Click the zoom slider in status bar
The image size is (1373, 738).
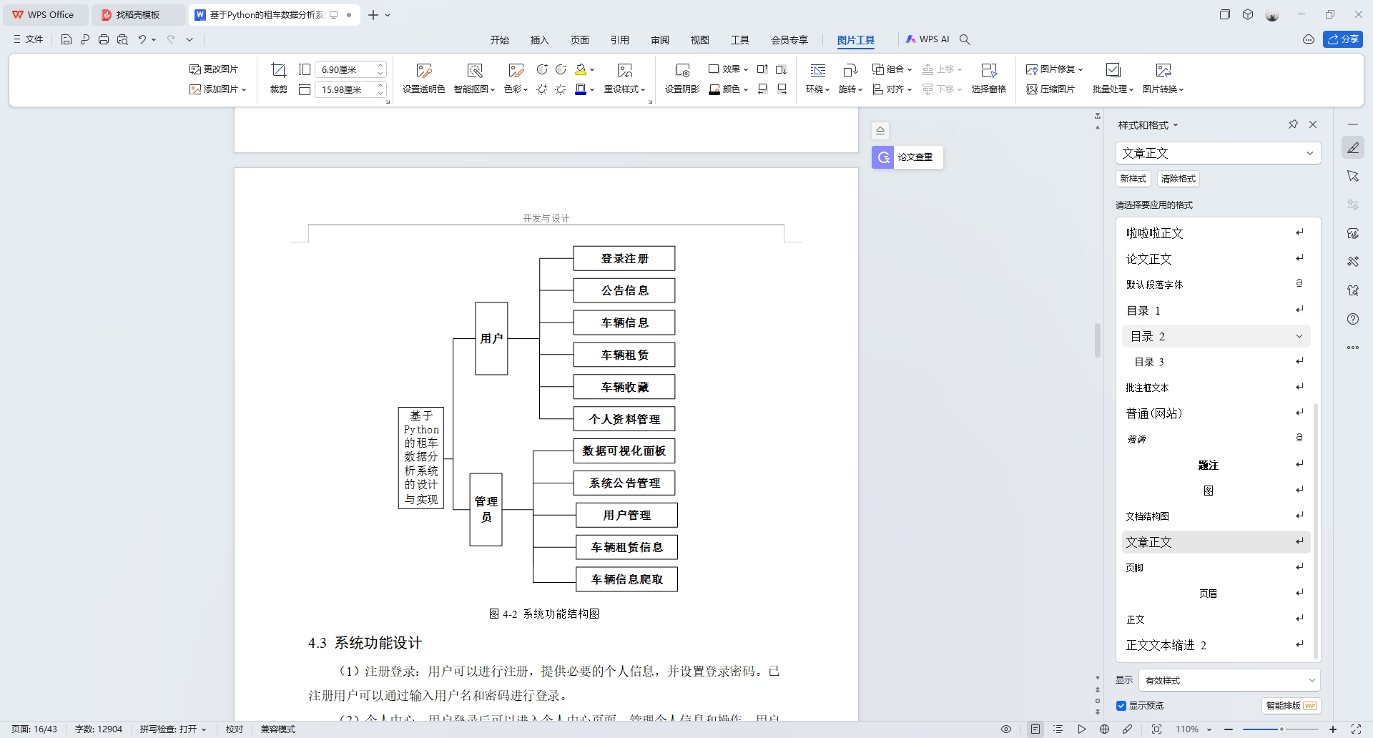tap(1281, 729)
